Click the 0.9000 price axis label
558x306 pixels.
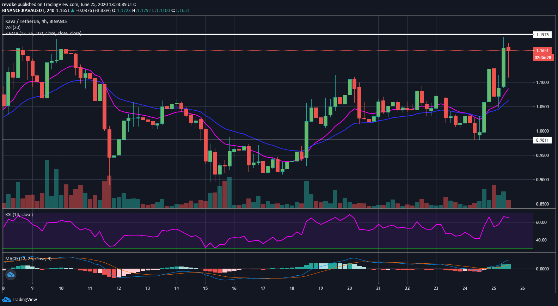(542, 180)
